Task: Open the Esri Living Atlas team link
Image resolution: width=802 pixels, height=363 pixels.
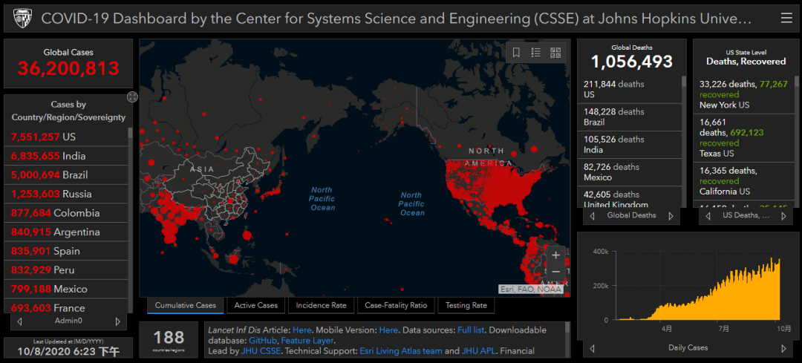Action: pos(400,350)
